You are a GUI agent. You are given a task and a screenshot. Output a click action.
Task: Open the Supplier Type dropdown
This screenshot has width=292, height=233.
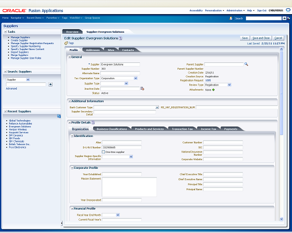[x=126, y=83]
